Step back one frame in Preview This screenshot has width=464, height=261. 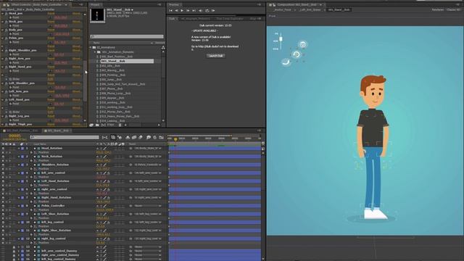176,10
